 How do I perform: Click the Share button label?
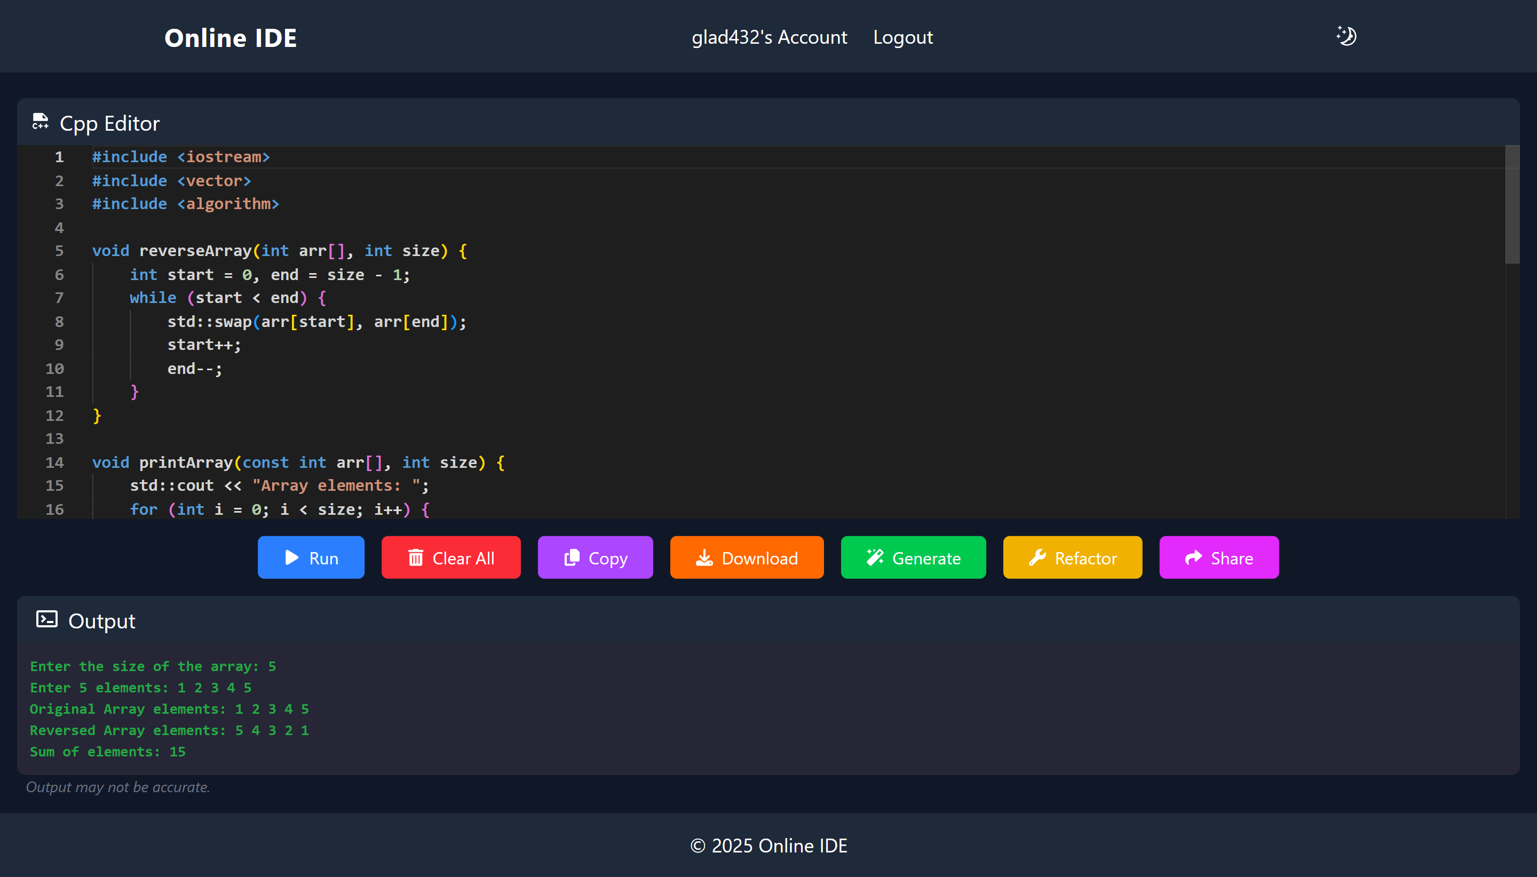[x=1232, y=559]
